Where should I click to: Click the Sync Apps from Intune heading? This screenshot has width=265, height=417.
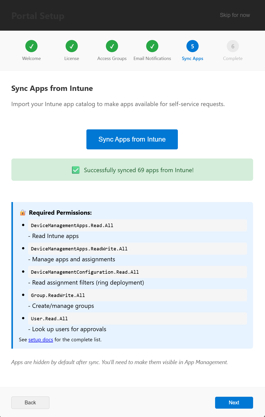pyautogui.click(x=52, y=88)
